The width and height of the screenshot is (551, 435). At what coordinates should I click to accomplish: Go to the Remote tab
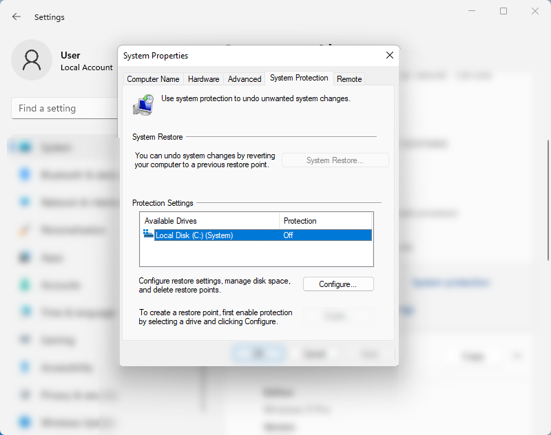pos(349,79)
